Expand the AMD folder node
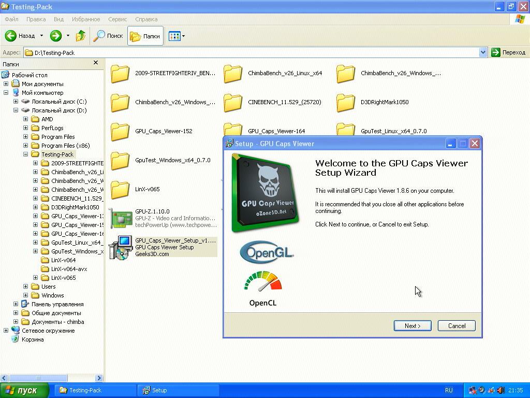Image resolution: width=530 pixels, height=398 pixels. tap(25, 119)
